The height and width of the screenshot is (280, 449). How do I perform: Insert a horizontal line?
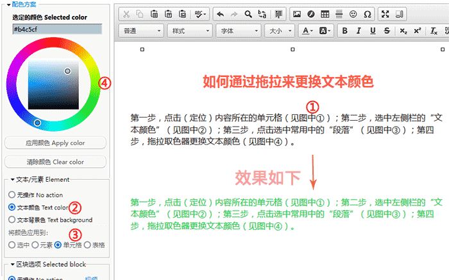click(339, 14)
